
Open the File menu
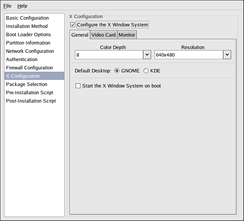tap(8, 6)
